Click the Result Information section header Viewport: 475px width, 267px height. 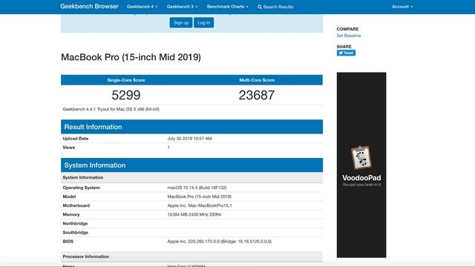pos(191,127)
